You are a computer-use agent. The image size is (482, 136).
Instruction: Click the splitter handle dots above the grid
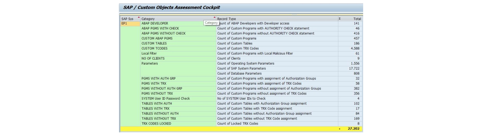coord(295,15)
